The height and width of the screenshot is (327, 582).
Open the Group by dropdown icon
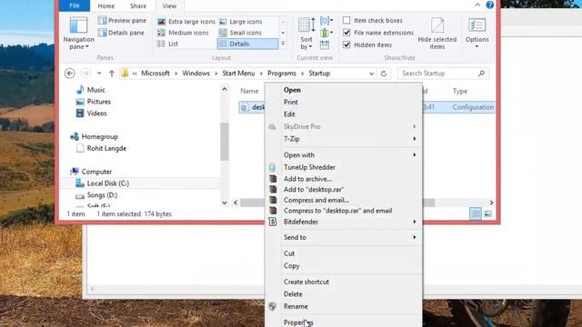pos(326,21)
